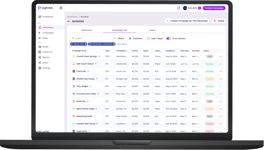Open Audiences from the sidebar
The width and height of the screenshot is (264, 150).
[47, 52]
